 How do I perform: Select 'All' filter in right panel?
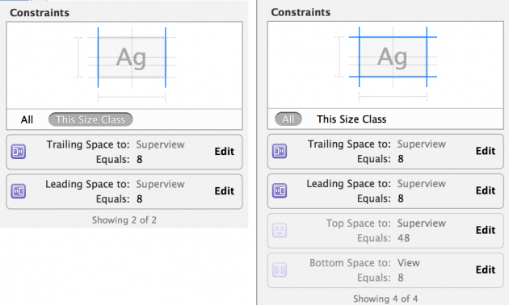click(x=288, y=119)
